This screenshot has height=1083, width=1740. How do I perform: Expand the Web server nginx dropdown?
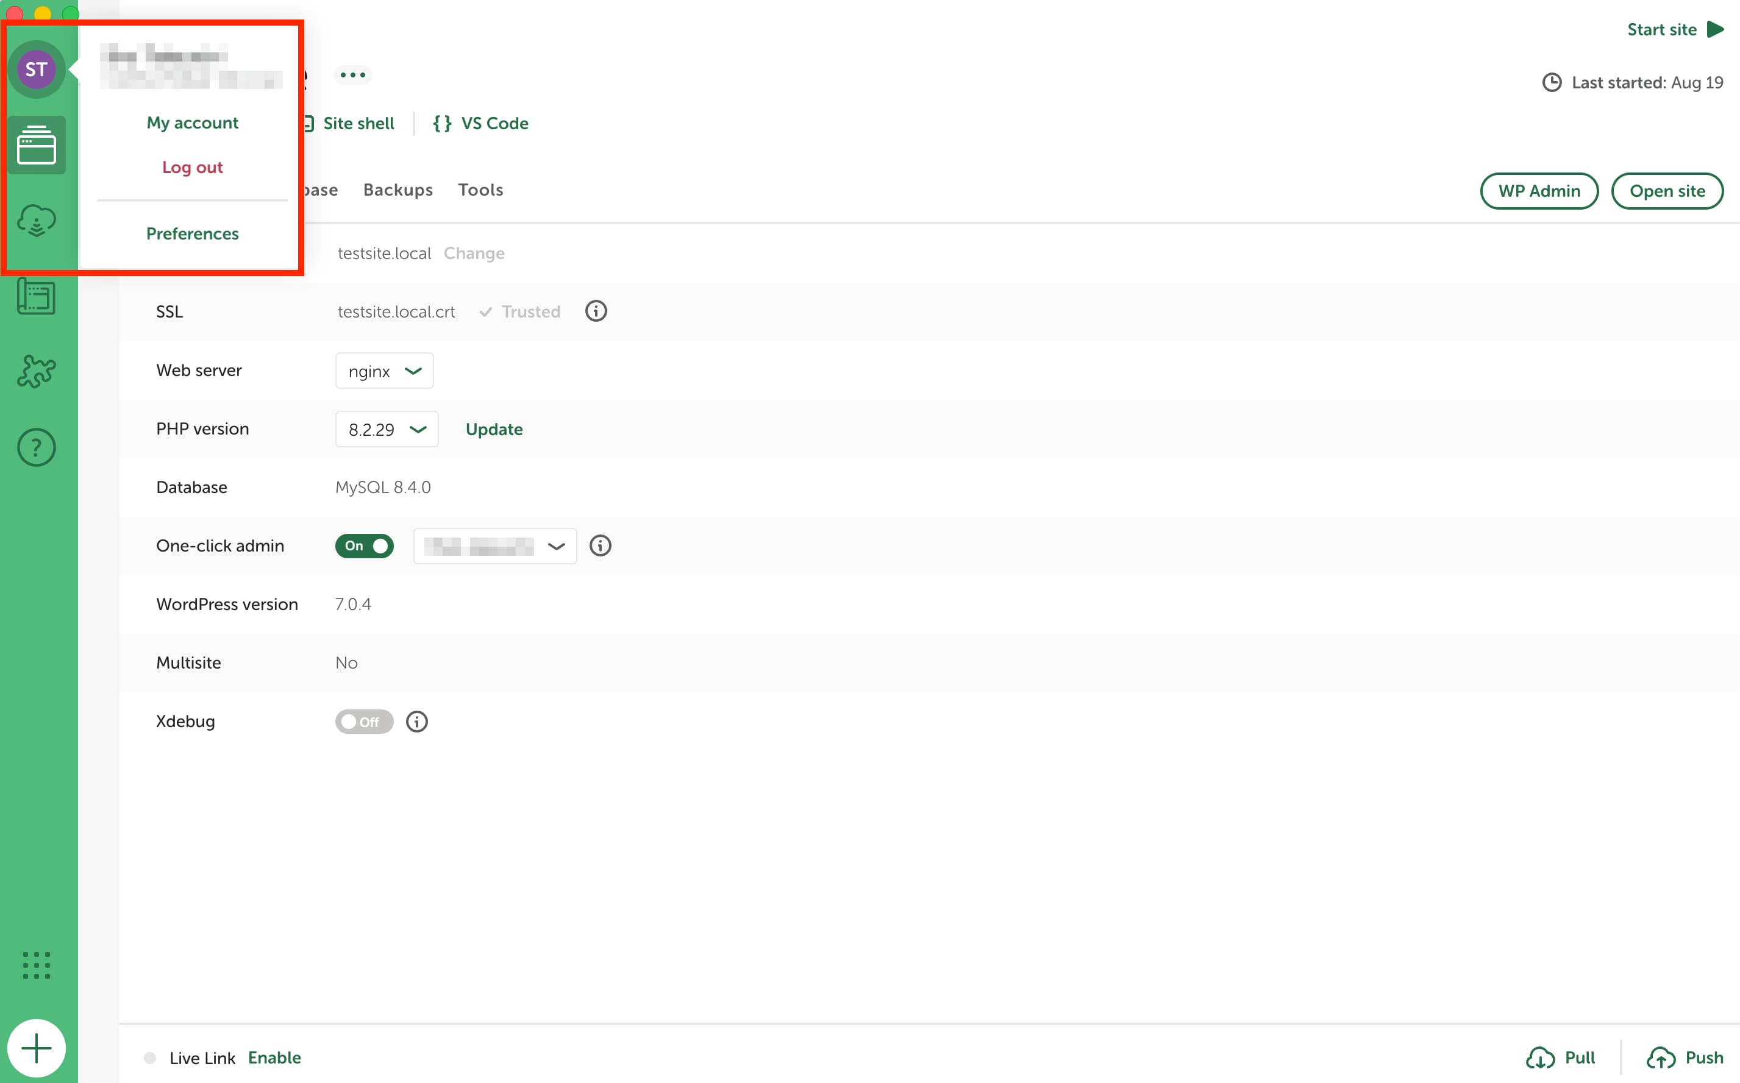(385, 371)
